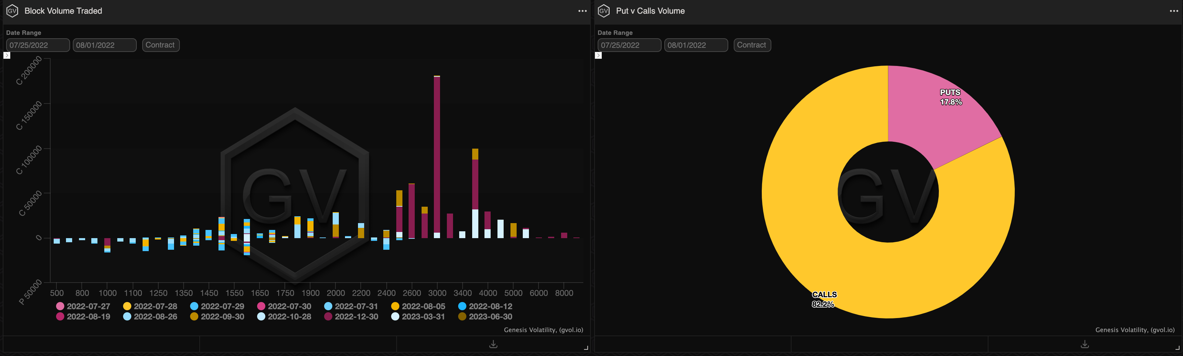The height and width of the screenshot is (356, 1183).
Task: Toggle the 2022-08-19 legend series
Action: (x=83, y=317)
